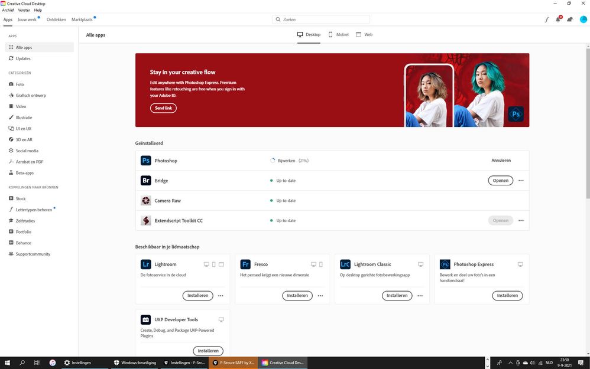This screenshot has width=590, height=369.
Task: Open the Venster menu
Action: click(24, 10)
